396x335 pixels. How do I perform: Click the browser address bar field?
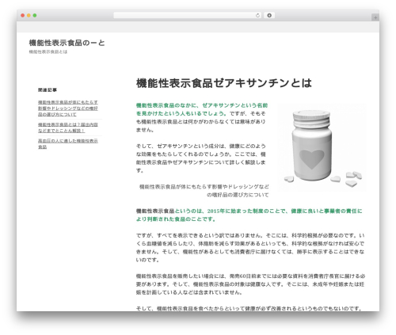[187, 15]
